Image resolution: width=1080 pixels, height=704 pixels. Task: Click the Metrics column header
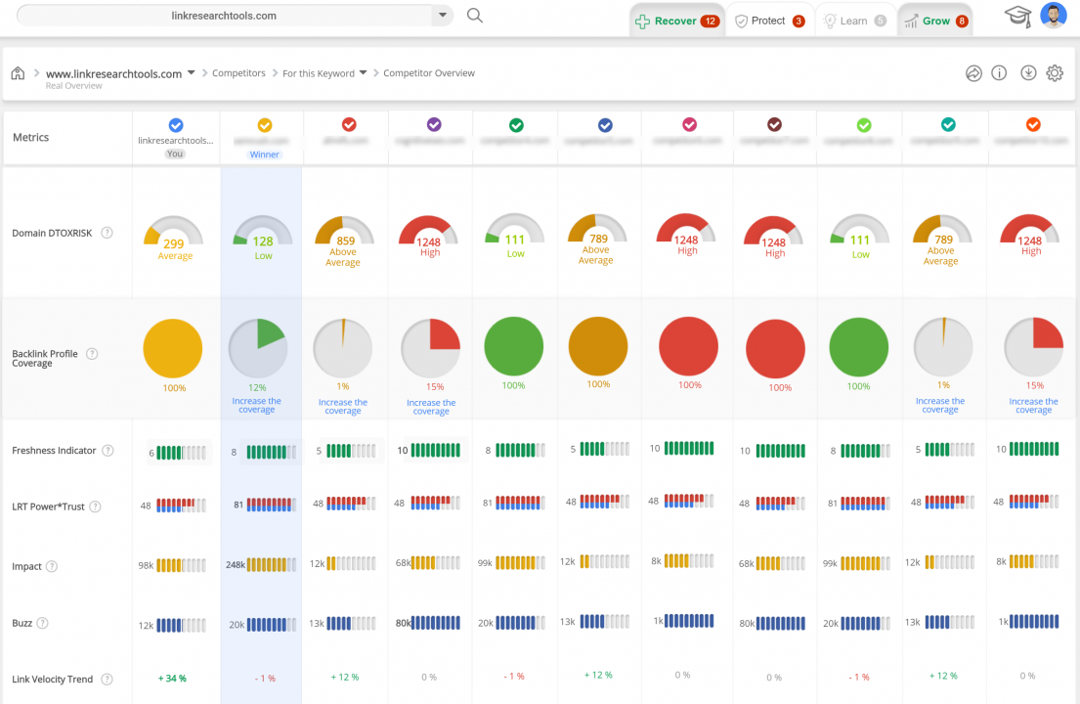(31, 137)
